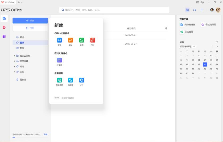Open the 流程图 flowchart service
This screenshot has height=142, width=223.
[71, 80]
